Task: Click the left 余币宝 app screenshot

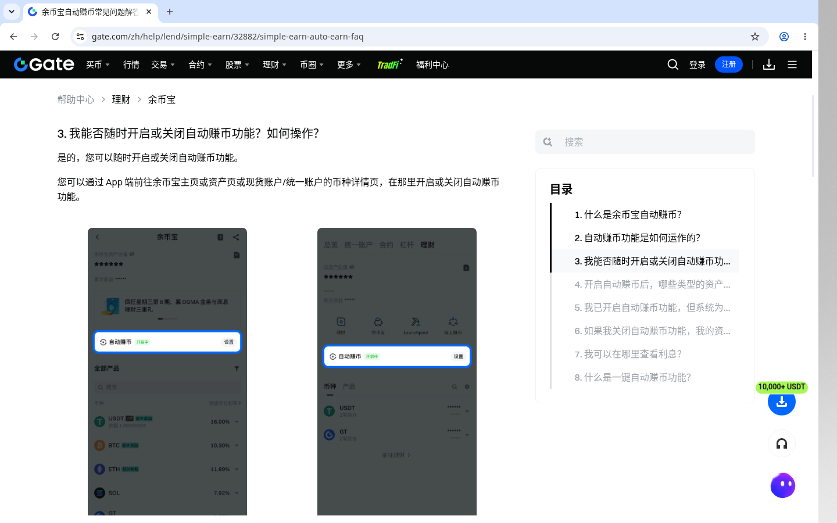Action: [167, 372]
